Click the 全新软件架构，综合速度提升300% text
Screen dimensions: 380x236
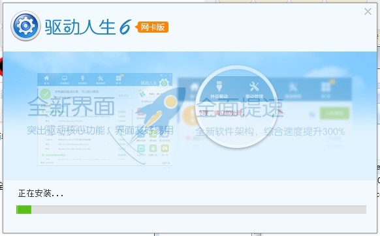pyautogui.click(x=270, y=132)
